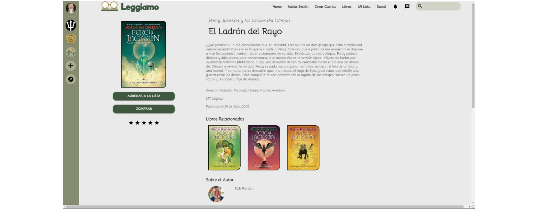The height and width of the screenshot is (209, 538).
Task: Rate the book one star
Action: coord(131,123)
